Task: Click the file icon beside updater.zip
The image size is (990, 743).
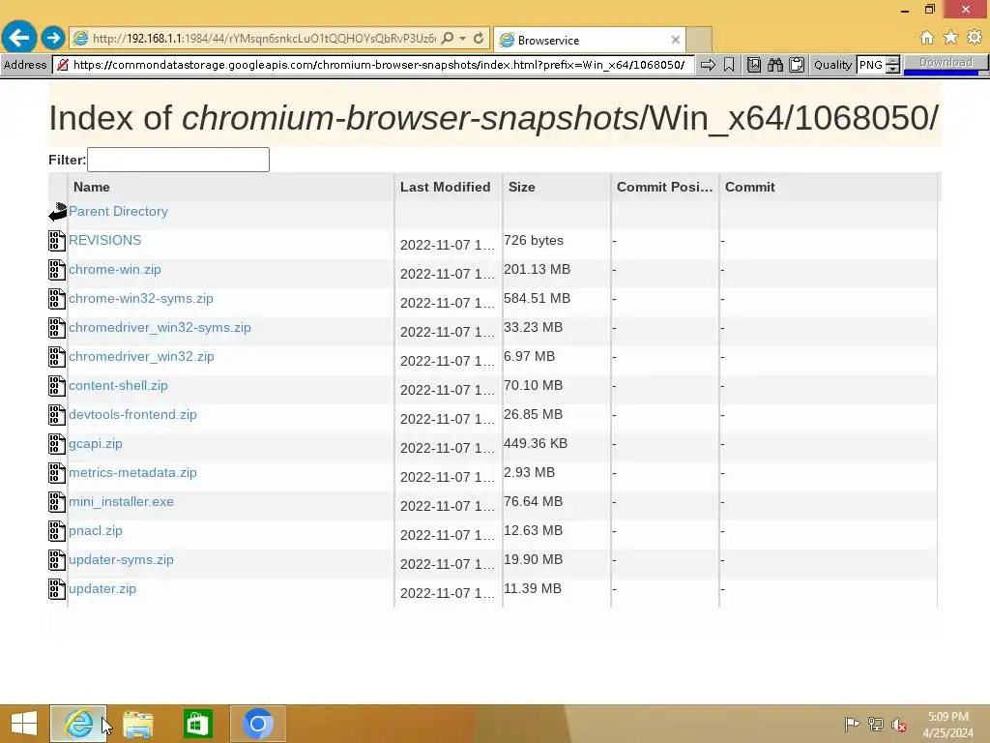Action: tap(57, 589)
